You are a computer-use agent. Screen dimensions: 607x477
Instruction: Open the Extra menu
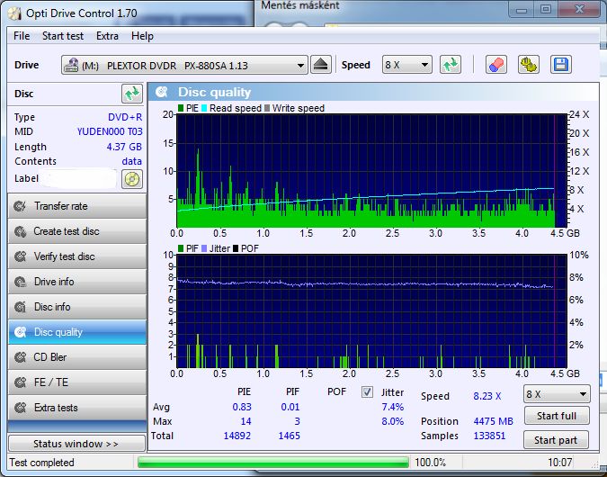(107, 36)
